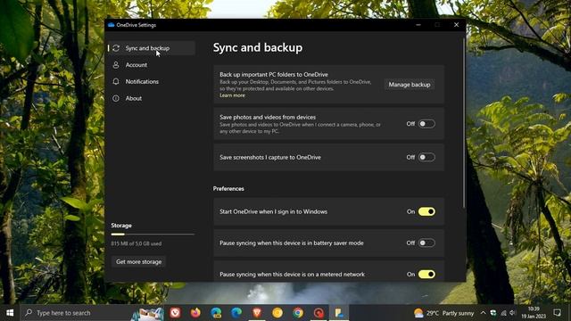Open the Account section
The image size is (571, 321).
(152, 65)
